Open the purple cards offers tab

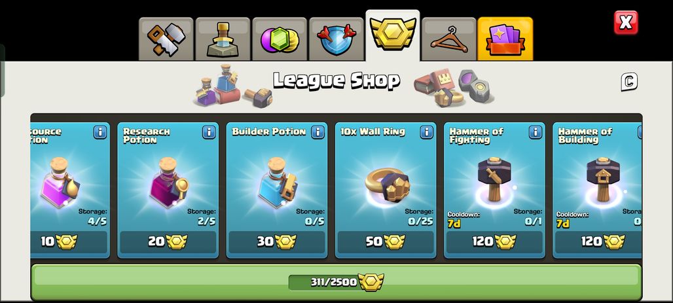click(x=505, y=39)
